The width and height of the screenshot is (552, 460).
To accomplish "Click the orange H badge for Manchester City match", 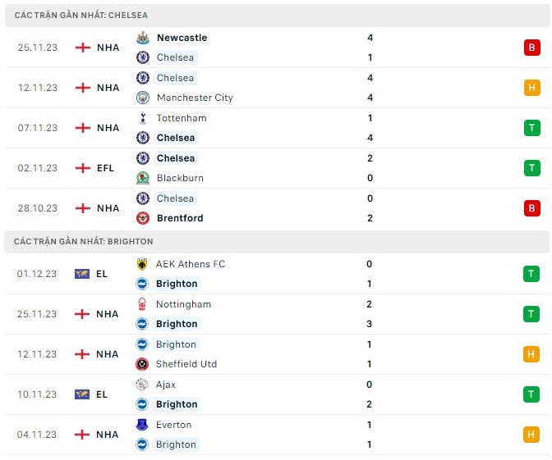I will (531, 88).
